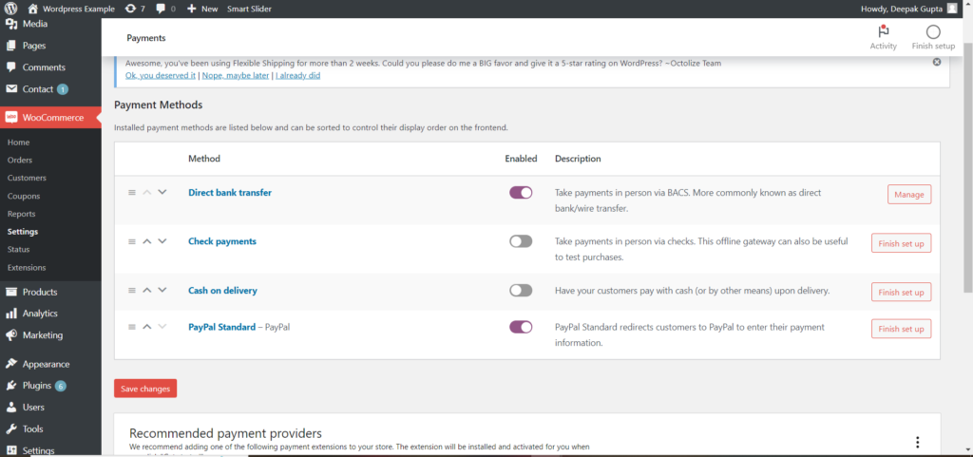
Task: Open the Orders submenu item
Action: tap(20, 160)
